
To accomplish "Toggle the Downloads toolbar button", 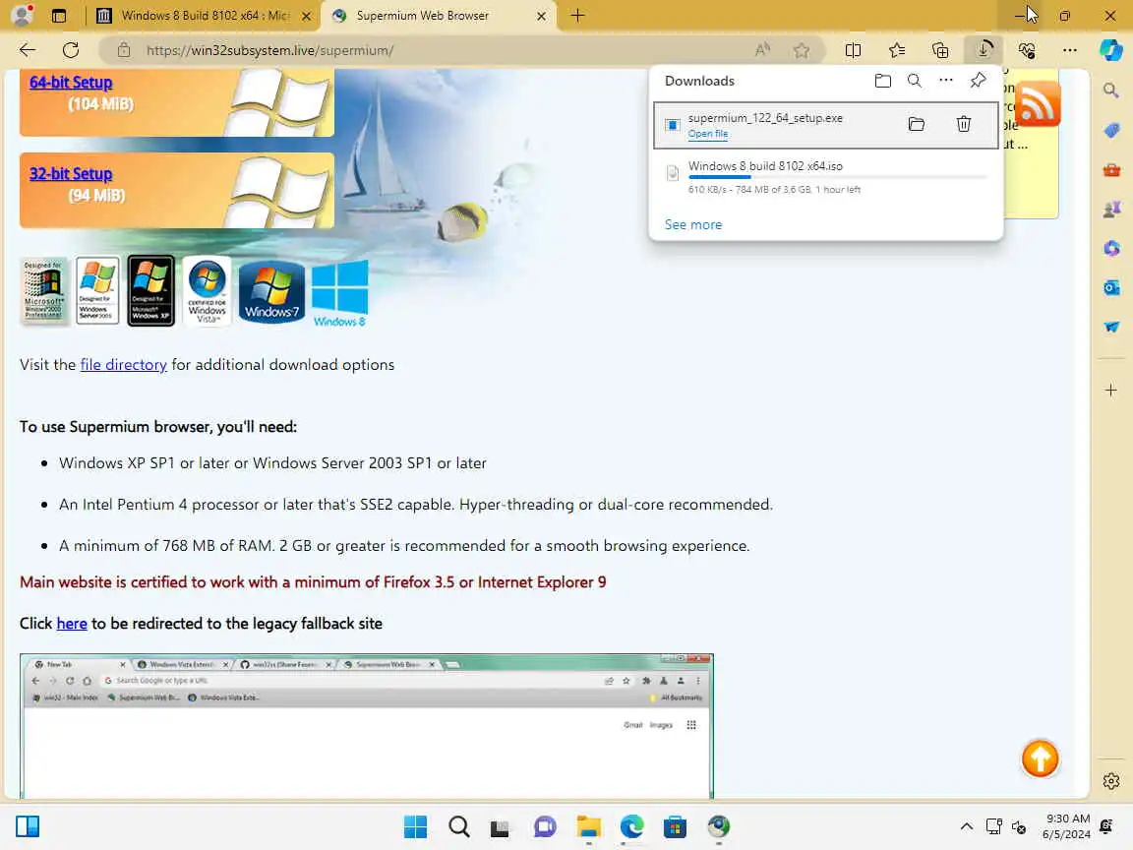I will click(984, 50).
